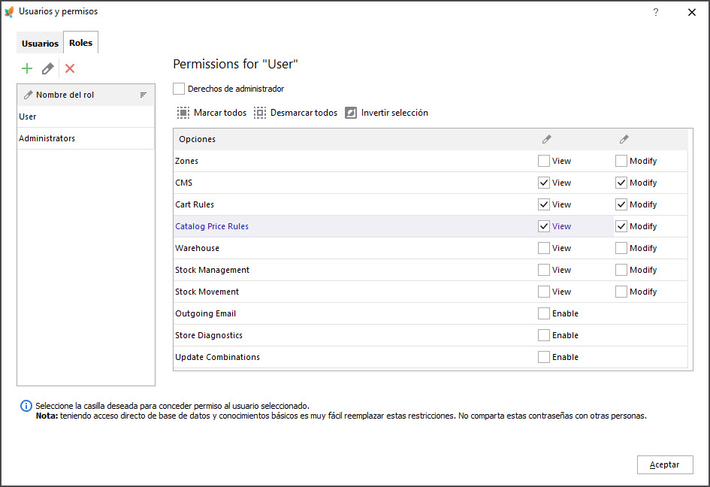This screenshot has width=710, height=487.
Task: Uncheck the Cart Rules Modify checkbox
Action: 621,204
